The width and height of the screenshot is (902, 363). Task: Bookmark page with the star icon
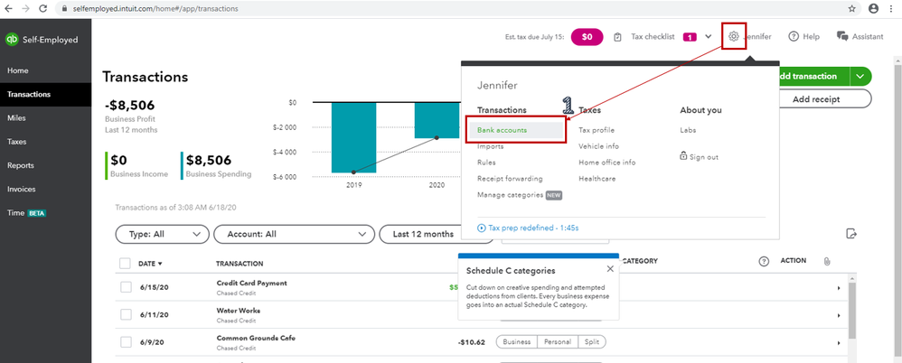click(x=852, y=9)
